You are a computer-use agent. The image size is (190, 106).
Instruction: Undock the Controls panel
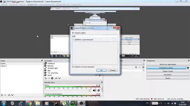point(189,61)
